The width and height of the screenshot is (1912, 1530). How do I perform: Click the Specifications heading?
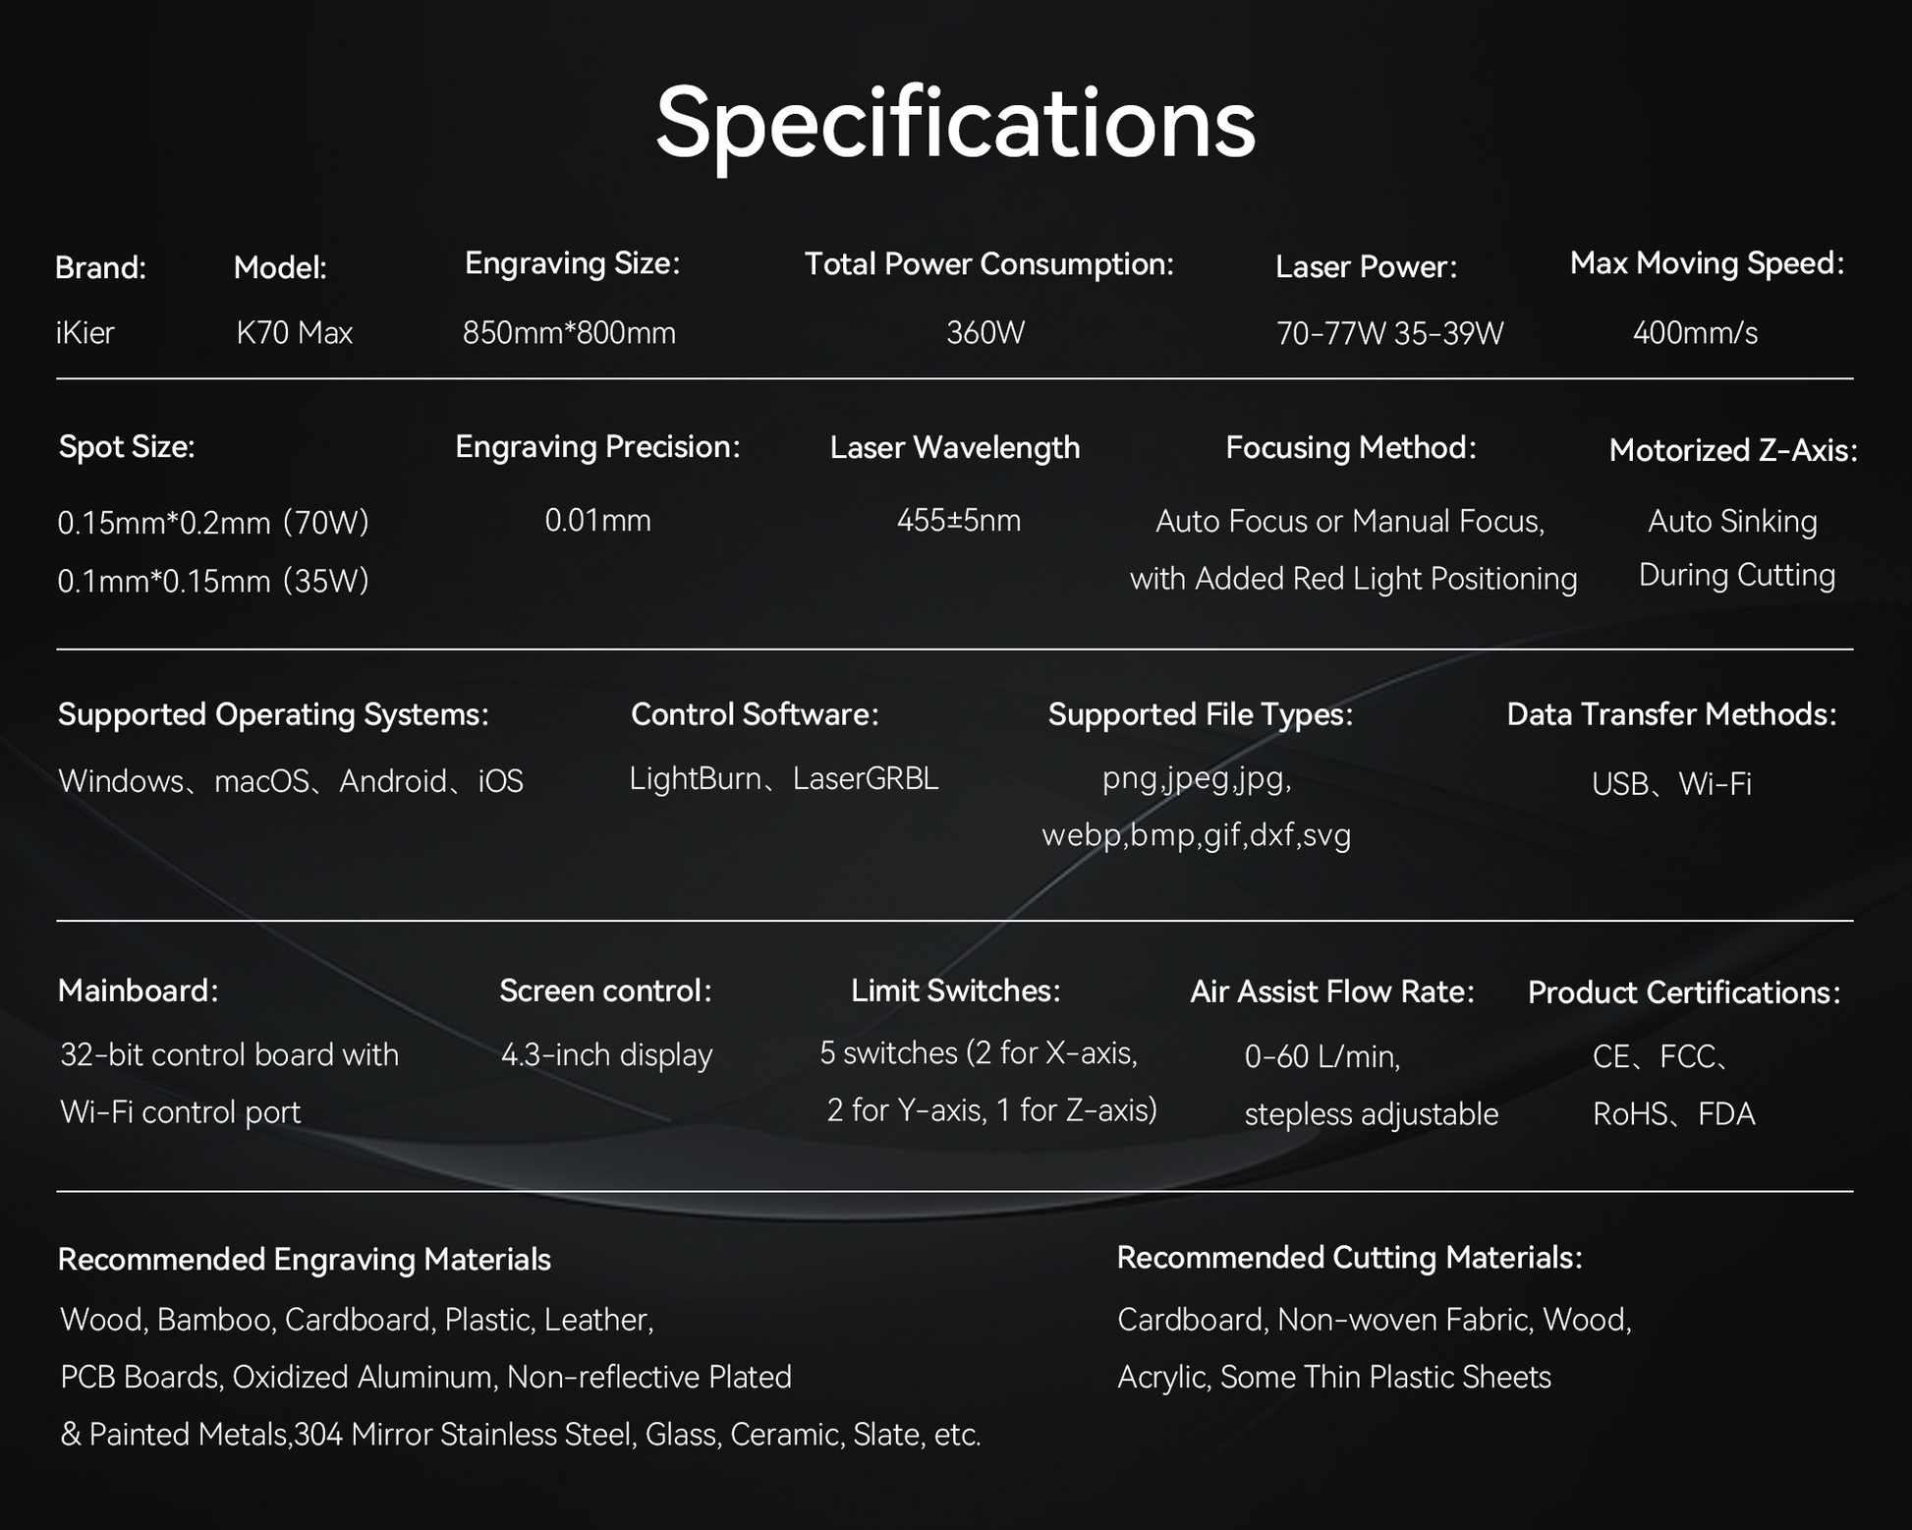(955, 123)
